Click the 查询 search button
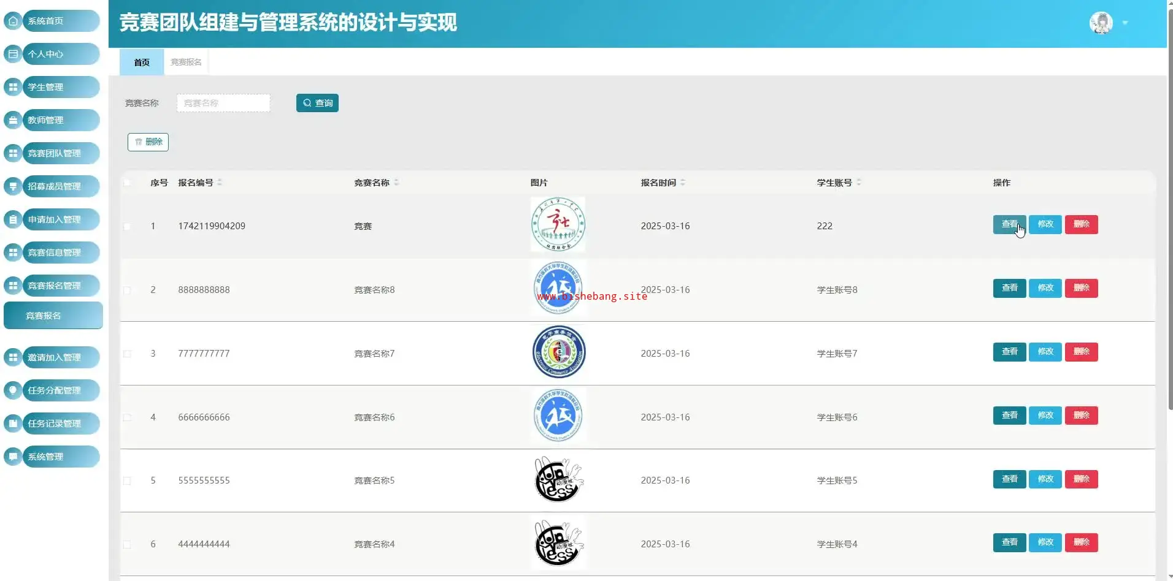Screen dimensions: 1173x581 (x=317, y=103)
